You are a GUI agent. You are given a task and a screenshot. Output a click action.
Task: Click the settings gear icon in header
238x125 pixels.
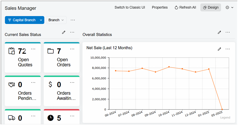pyautogui.click(x=227, y=7)
